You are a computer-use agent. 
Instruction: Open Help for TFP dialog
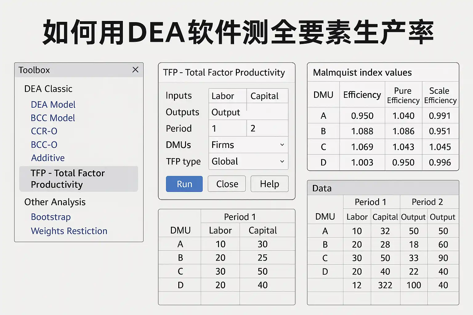coord(269,184)
